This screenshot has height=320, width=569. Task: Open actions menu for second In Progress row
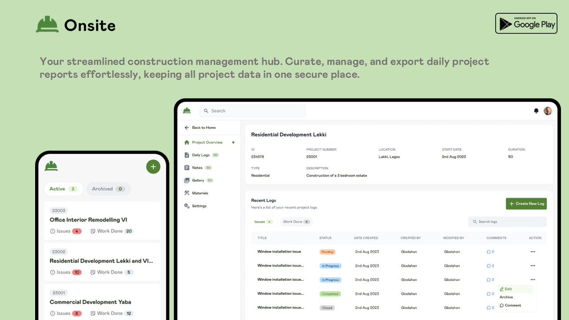click(x=533, y=280)
